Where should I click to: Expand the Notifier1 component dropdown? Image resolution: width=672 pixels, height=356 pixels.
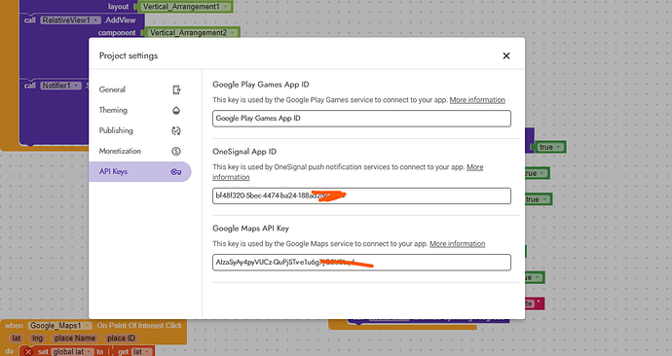76,86
